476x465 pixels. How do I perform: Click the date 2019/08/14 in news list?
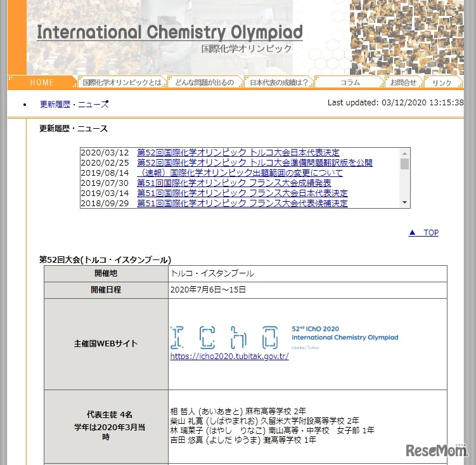pyautogui.click(x=105, y=173)
